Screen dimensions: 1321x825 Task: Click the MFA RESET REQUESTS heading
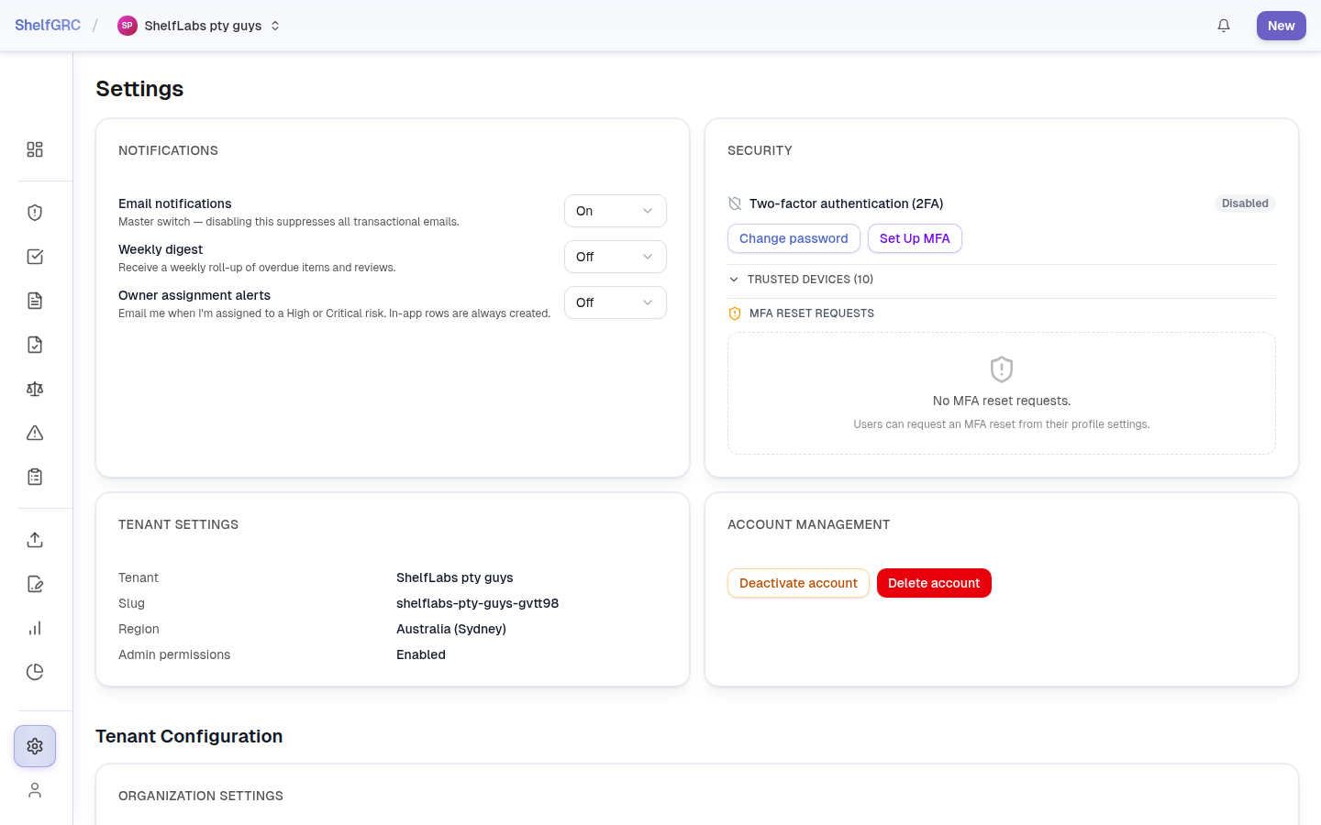click(812, 313)
